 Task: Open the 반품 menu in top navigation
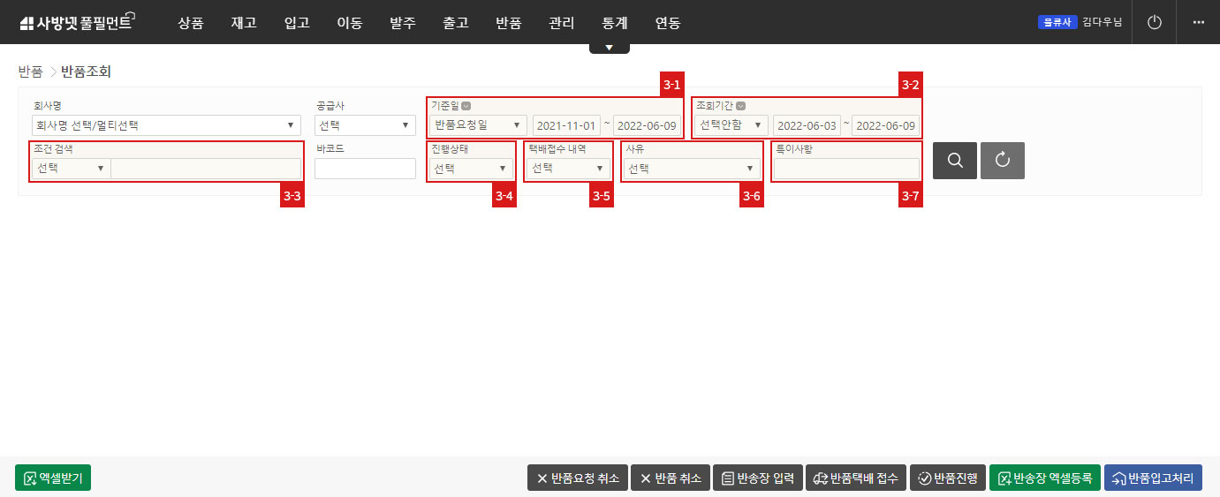(509, 23)
